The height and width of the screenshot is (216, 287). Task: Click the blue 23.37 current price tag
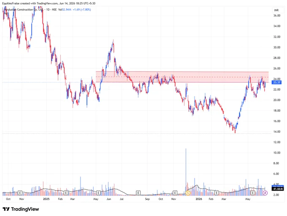click(276, 83)
